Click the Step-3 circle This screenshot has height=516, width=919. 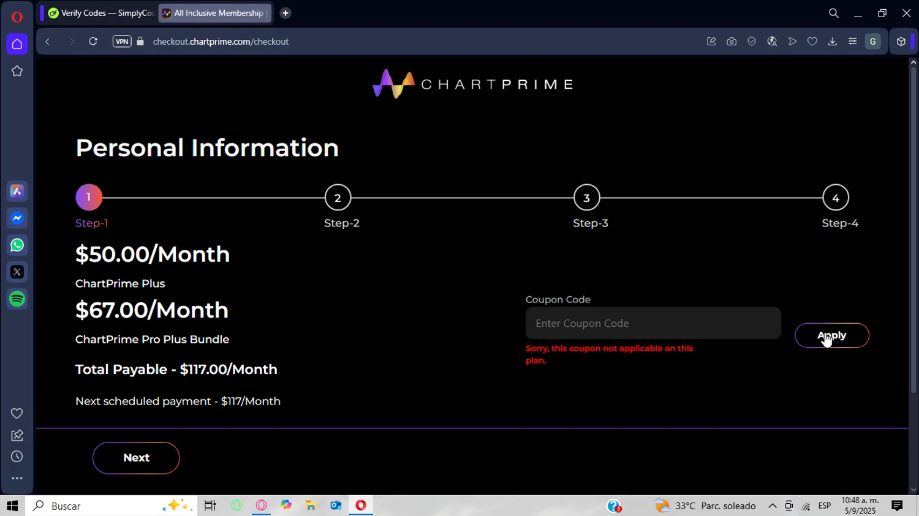(587, 198)
